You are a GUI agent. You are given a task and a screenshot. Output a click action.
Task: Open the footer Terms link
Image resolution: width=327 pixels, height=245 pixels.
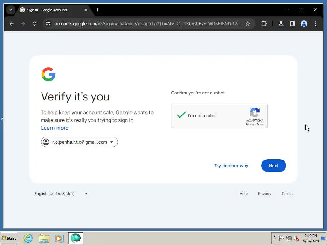pos(287,194)
